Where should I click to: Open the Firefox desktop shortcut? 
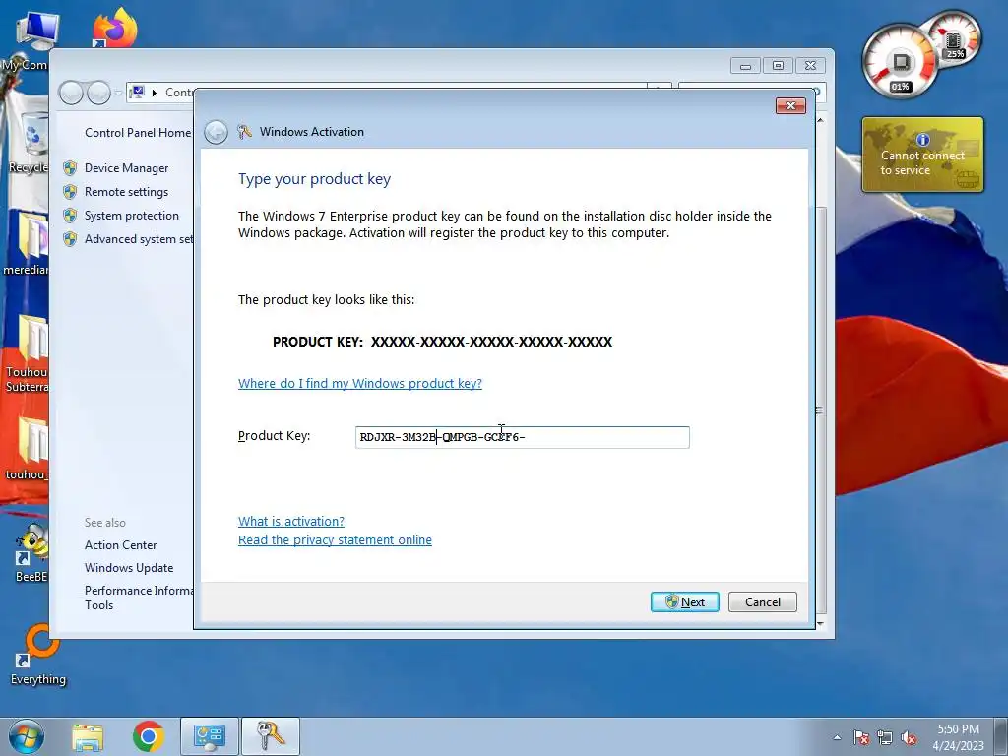pos(116,27)
